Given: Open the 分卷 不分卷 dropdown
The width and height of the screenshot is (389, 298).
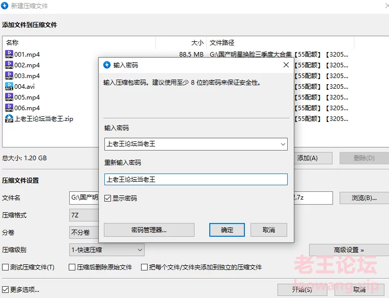Looking at the screenshot, I should [x=84, y=232].
